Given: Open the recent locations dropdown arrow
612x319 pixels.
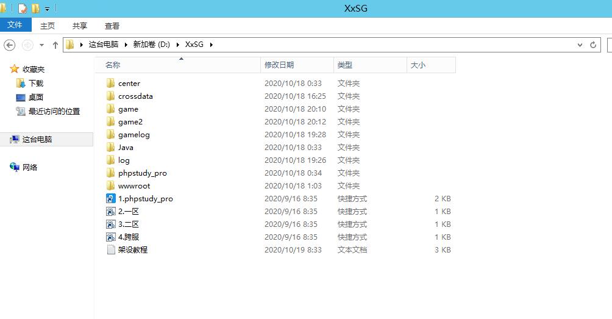Looking at the screenshot, I should [x=41, y=45].
